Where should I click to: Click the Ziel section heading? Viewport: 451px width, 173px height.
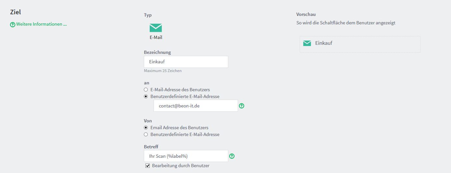[16, 12]
